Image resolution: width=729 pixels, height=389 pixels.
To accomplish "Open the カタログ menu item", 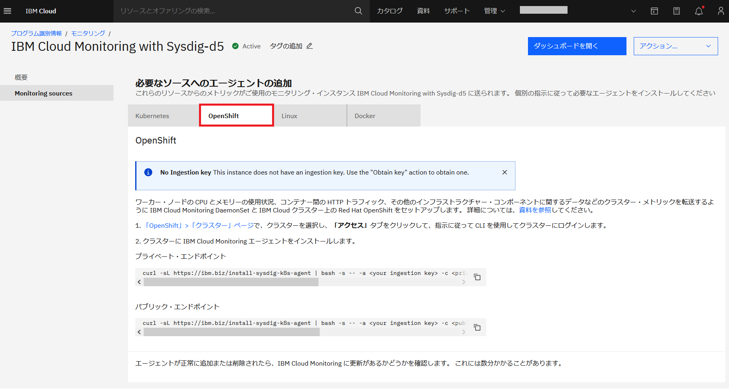I will [x=390, y=11].
